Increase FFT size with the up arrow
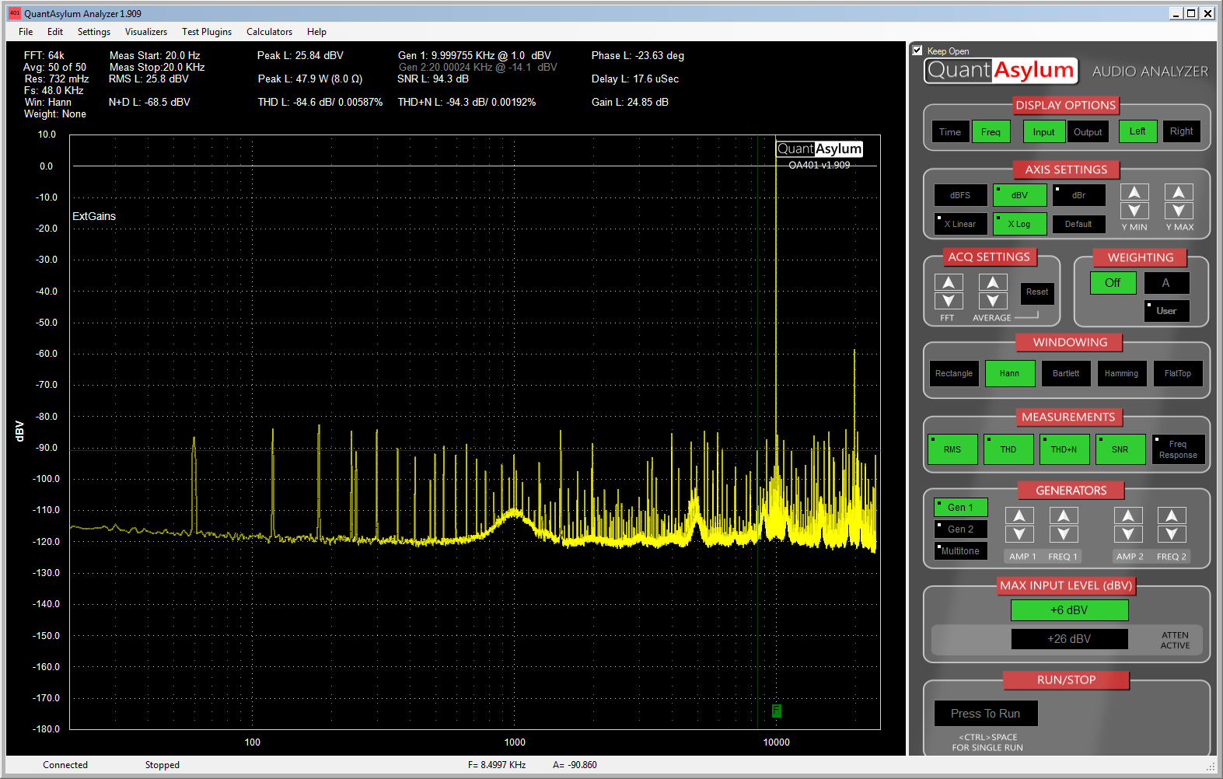1223x779 pixels. pyautogui.click(x=949, y=282)
